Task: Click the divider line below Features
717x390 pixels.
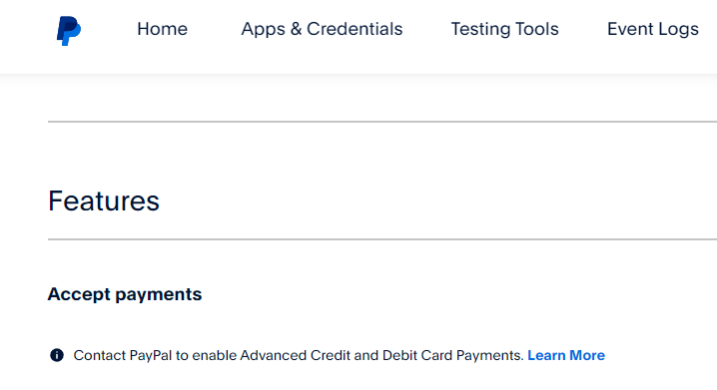Action: (382, 238)
